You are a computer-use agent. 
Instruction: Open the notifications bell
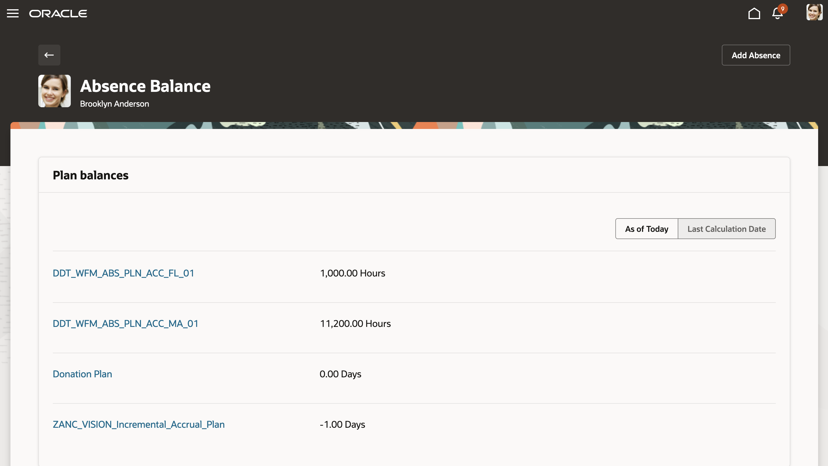(777, 14)
